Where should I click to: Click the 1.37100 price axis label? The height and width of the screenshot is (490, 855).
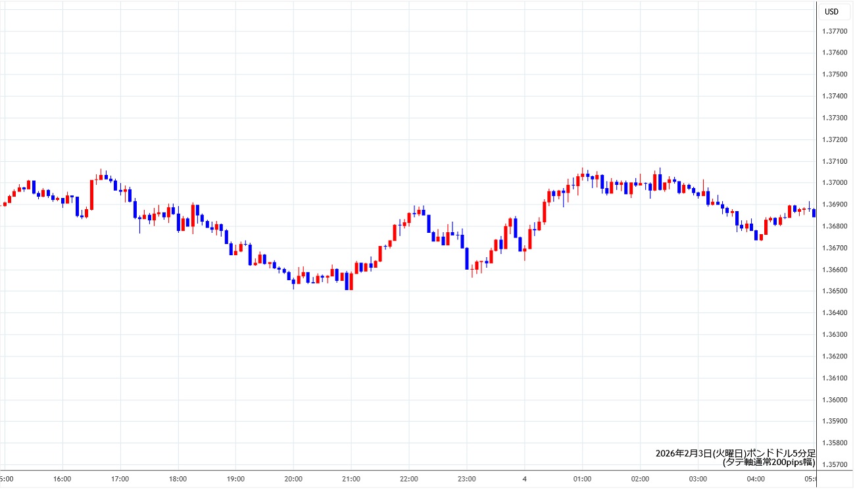coord(834,161)
